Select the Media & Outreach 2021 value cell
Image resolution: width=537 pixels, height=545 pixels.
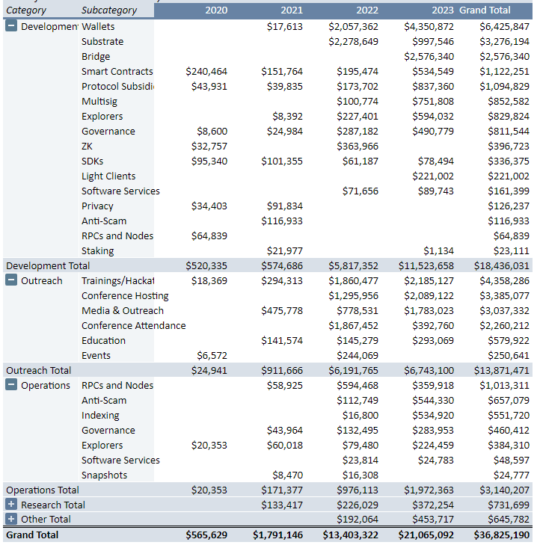click(x=282, y=310)
